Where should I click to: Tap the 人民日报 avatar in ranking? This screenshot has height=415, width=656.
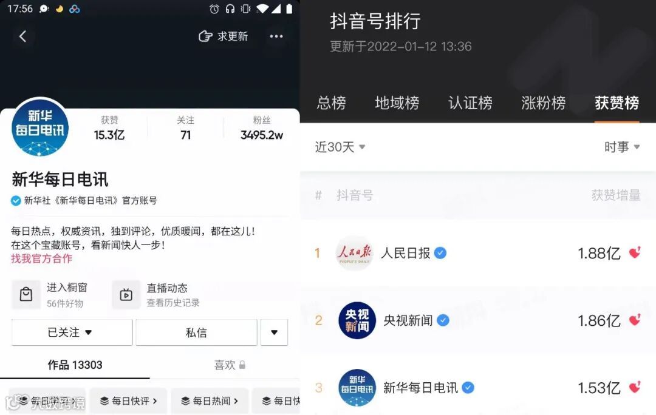(354, 253)
